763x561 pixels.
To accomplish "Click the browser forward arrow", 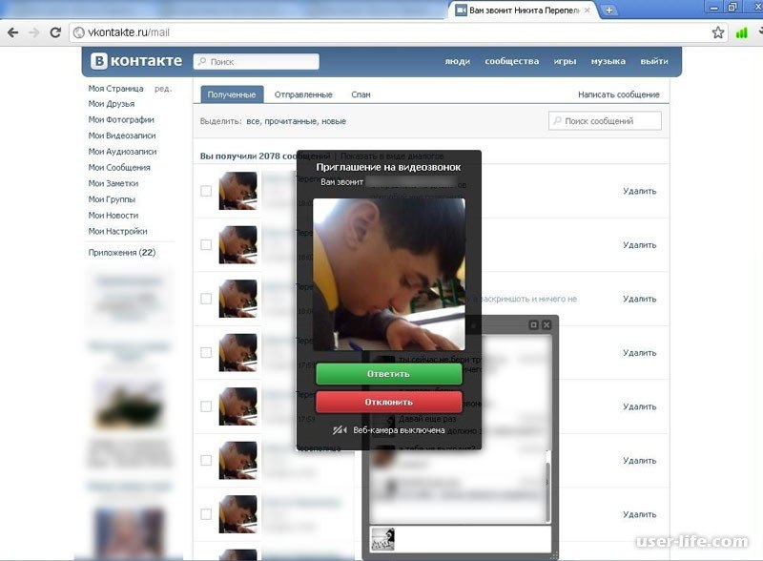I will click(34, 32).
